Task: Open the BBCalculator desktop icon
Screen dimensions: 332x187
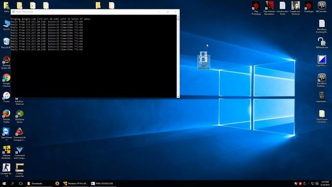Action: (x=322, y=7)
